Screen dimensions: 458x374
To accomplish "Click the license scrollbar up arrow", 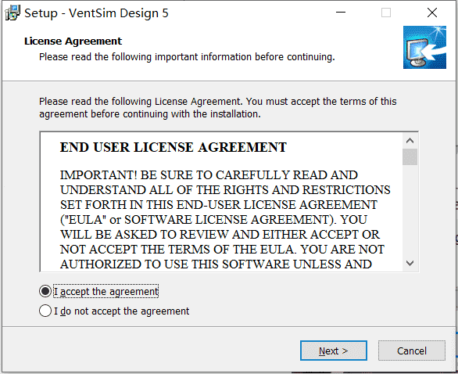I will pos(410,141).
